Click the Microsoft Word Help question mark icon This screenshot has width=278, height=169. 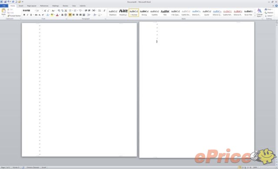pyautogui.click(x=276, y=6)
